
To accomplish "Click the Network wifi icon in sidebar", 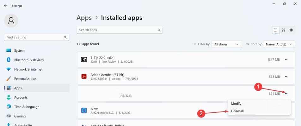I will click(x=9, y=69).
